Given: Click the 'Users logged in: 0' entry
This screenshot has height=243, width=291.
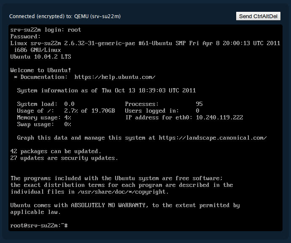Looking at the screenshot, I should tap(162, 111).
